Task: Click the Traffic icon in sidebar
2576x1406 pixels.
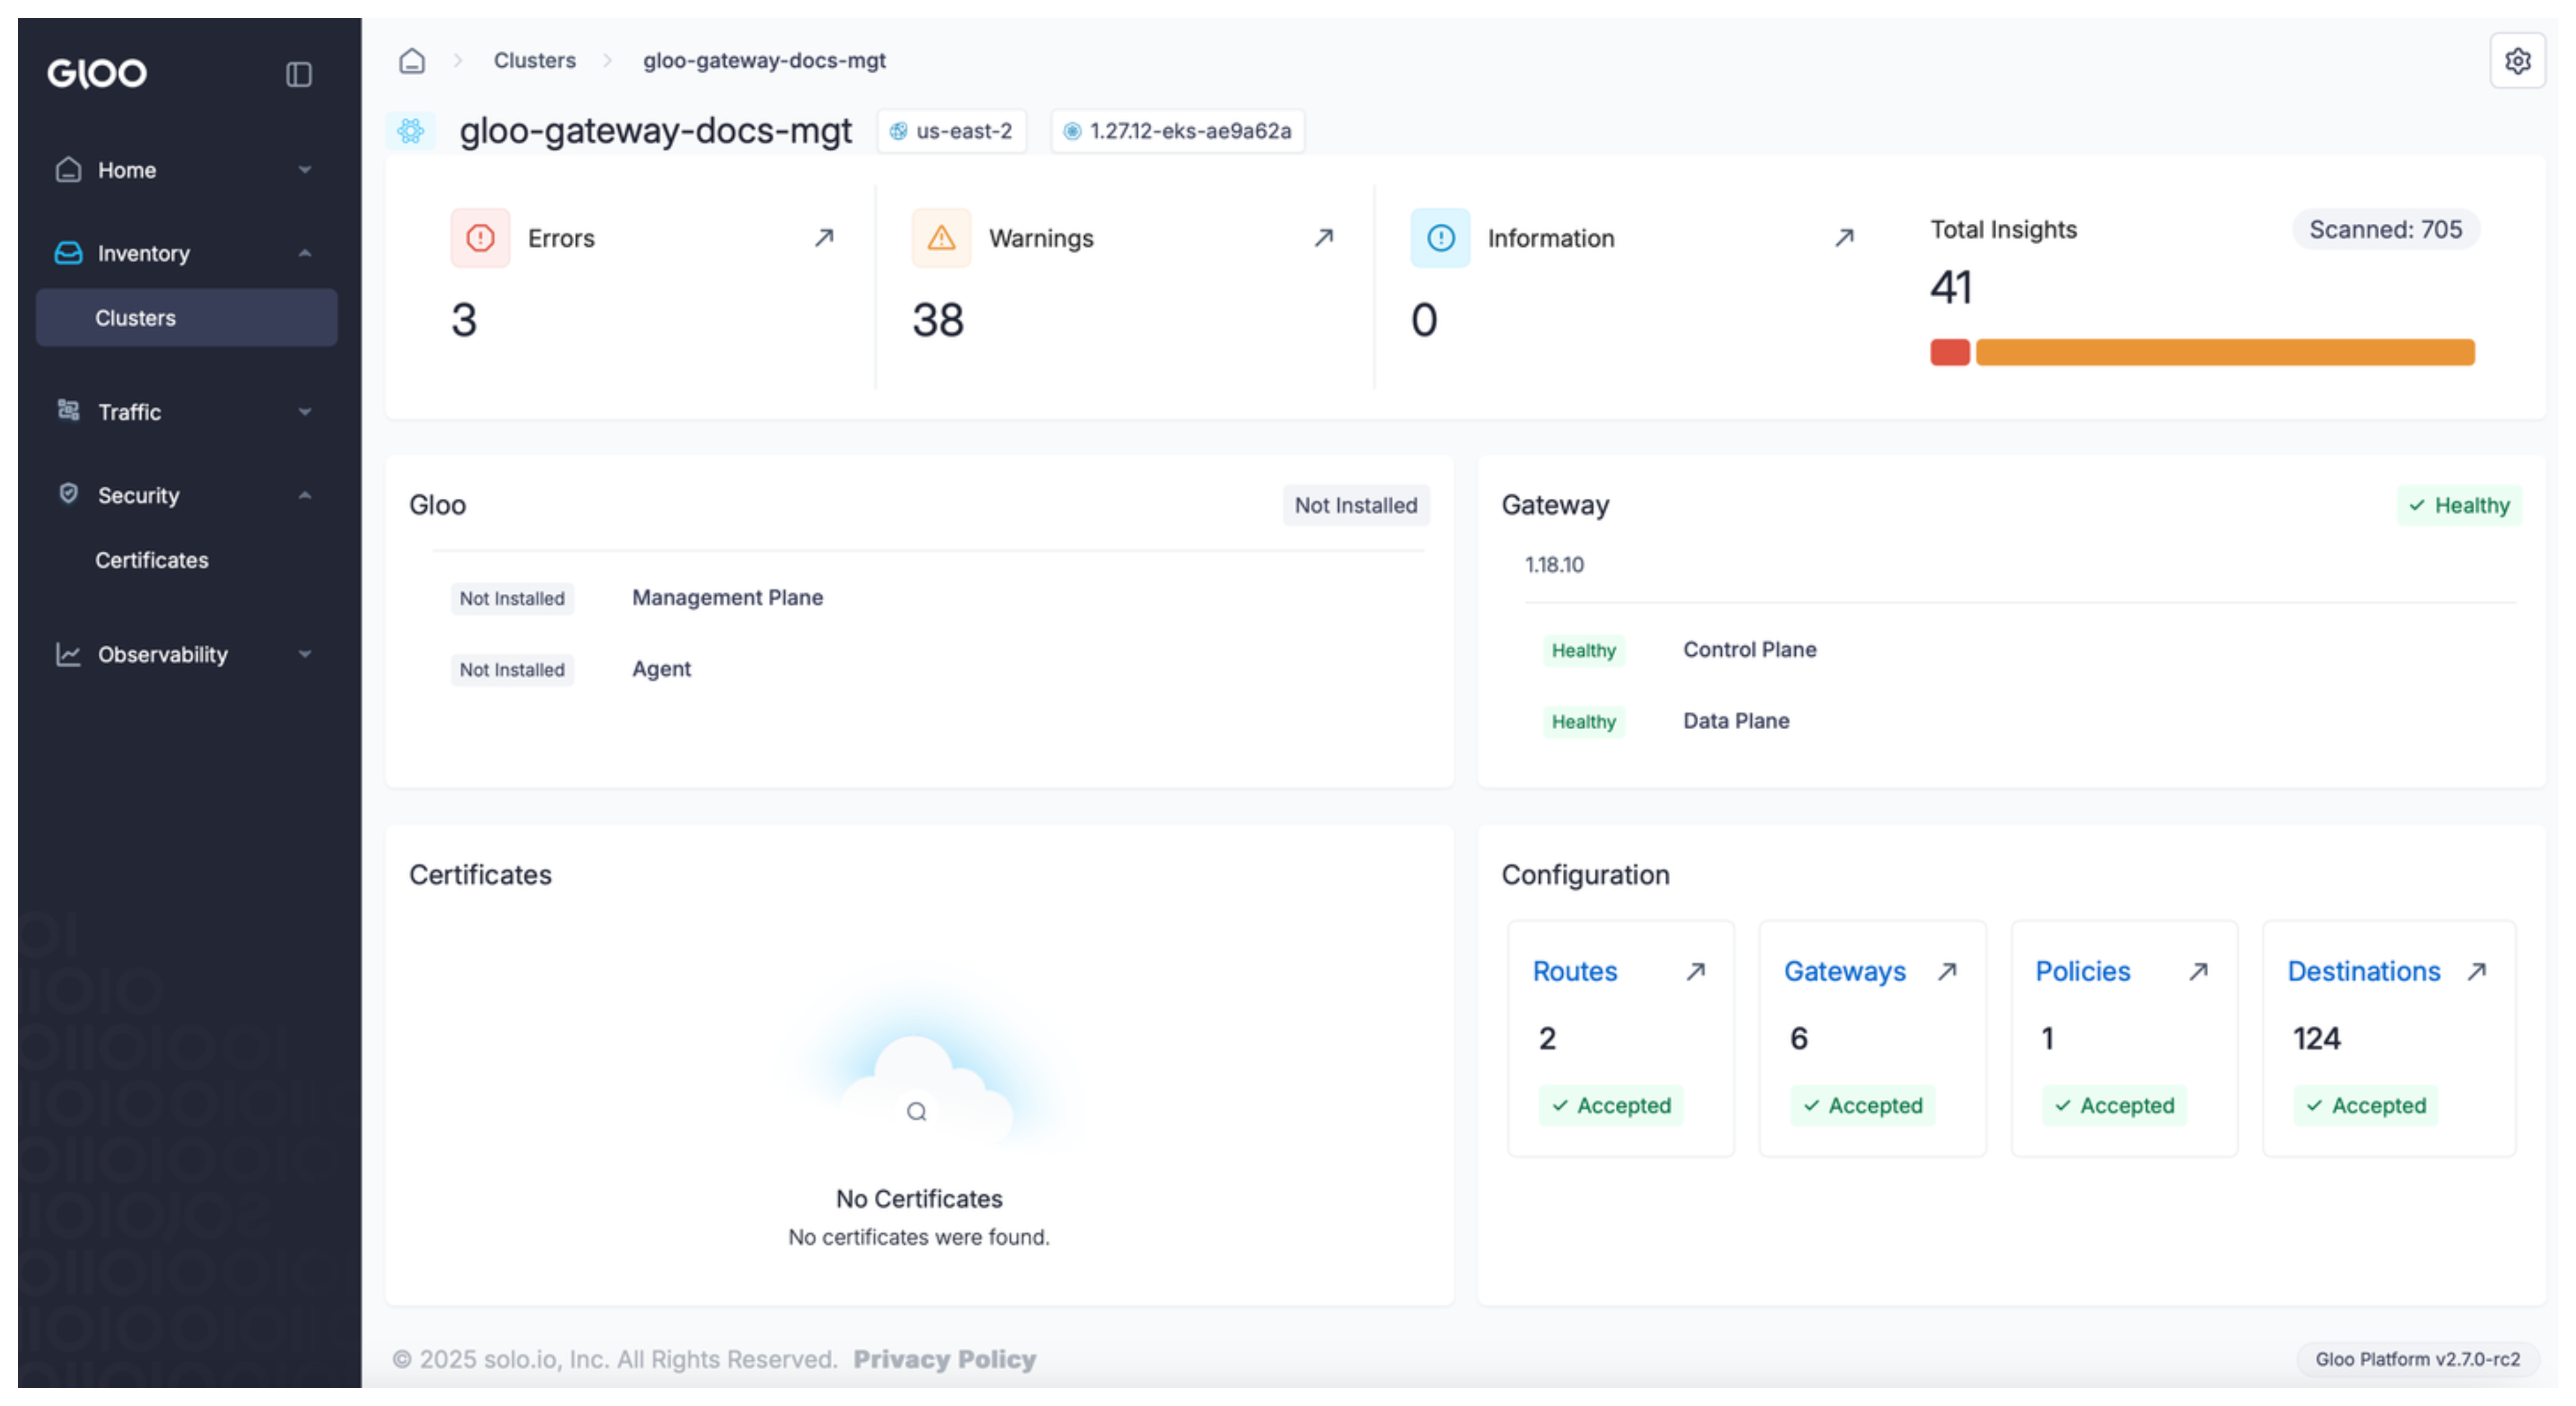Action: click(68, 411)
